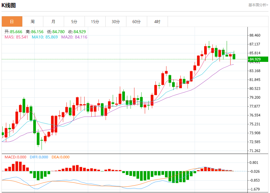Viewport: 270px width, 193px height.
Task: Open the 60分 interval tab
Action: pyautogui.click(x=136, y=22)
